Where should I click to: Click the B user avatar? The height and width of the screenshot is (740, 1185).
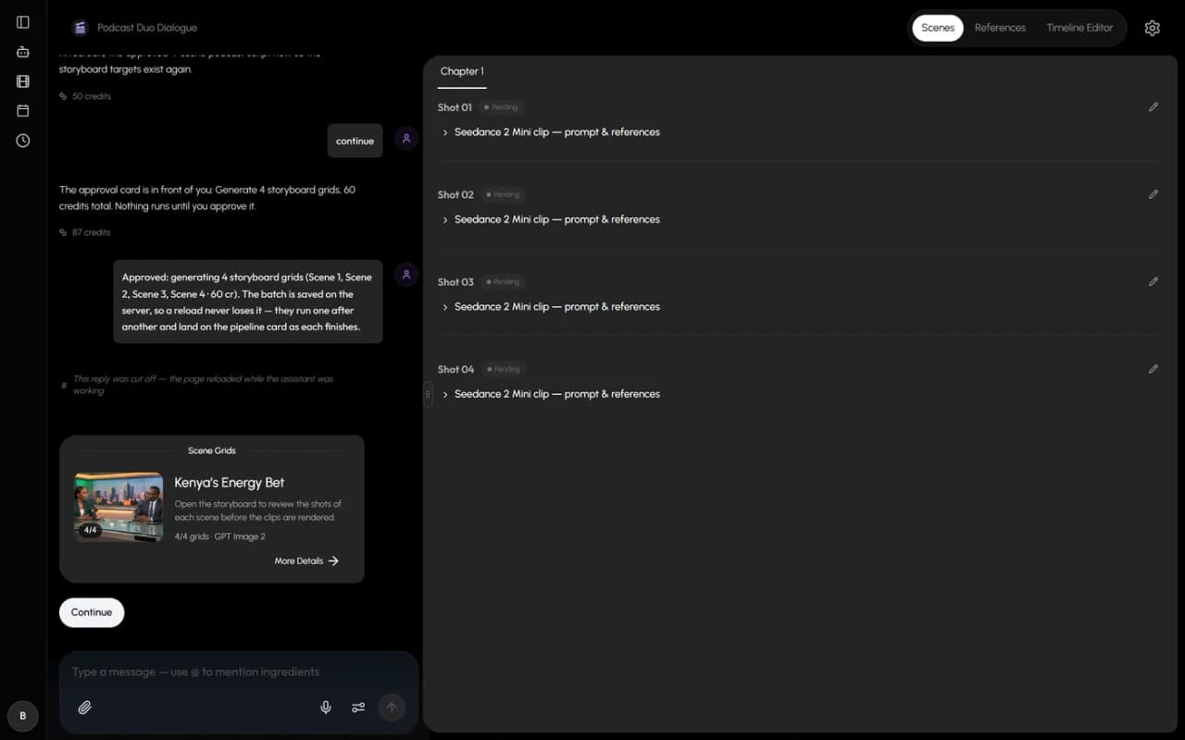(x=23, y=716)
